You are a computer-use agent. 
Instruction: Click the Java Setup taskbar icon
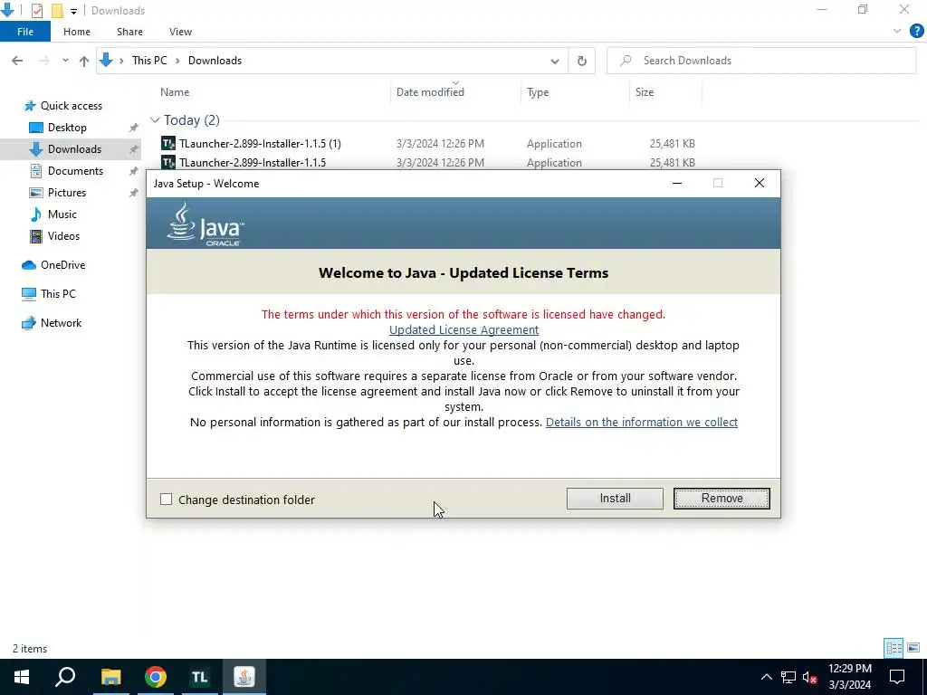point(244,677)
